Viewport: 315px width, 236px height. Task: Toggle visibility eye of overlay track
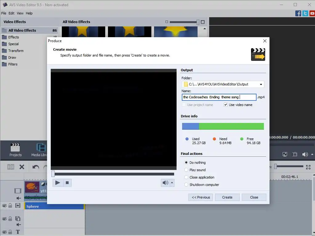tap(4, 219)
